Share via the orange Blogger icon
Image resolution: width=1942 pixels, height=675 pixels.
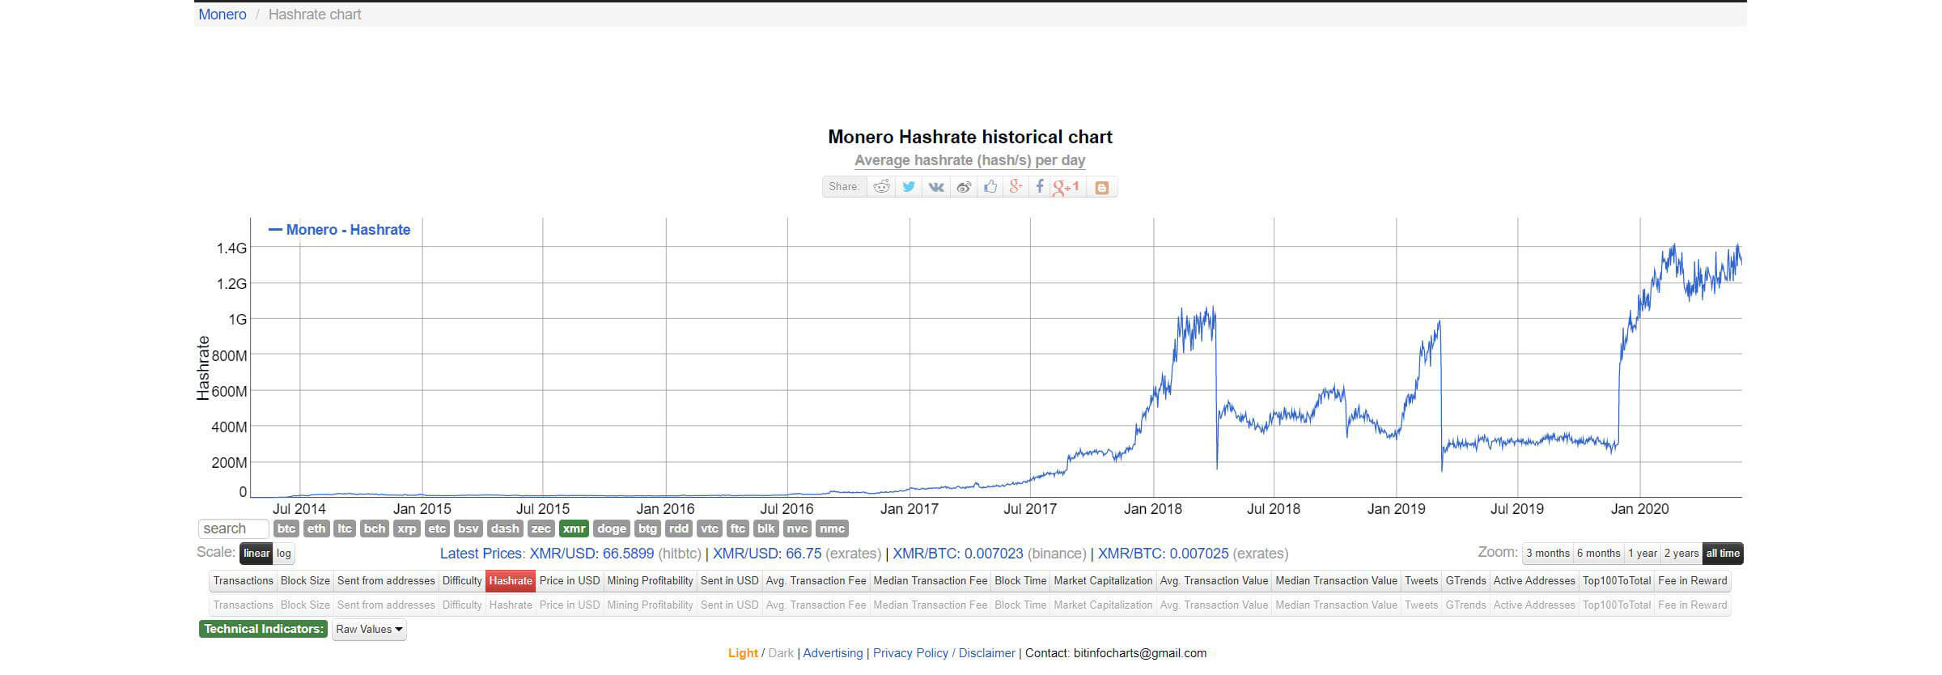point(1101,187)
